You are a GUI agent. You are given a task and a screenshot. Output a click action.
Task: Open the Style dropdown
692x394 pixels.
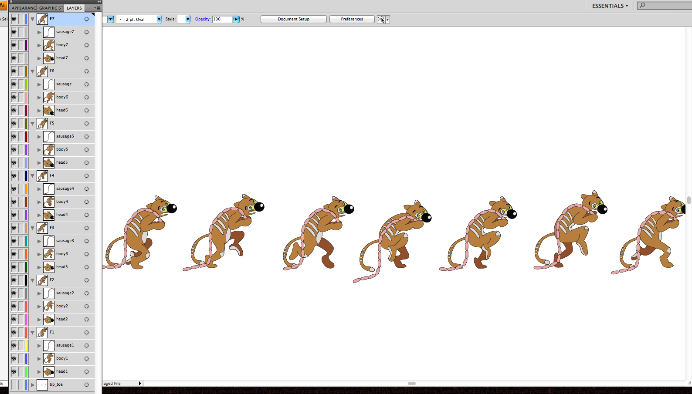pos(187,19)
